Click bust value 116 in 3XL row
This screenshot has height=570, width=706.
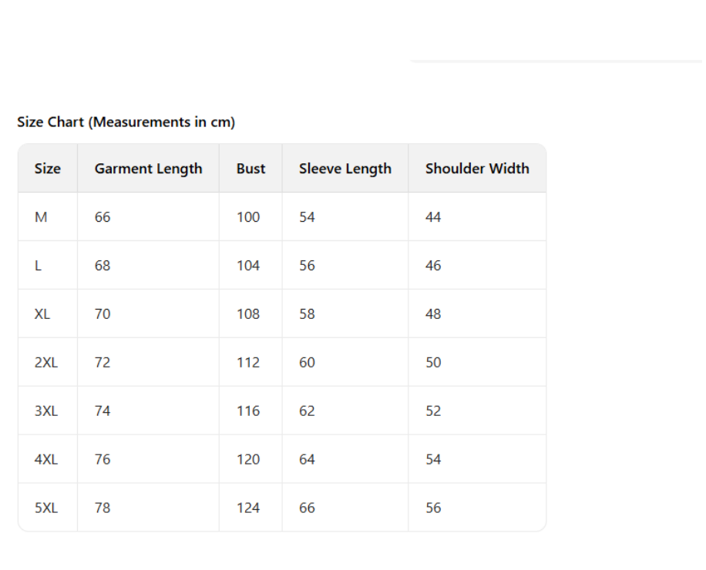pos(248,411)
